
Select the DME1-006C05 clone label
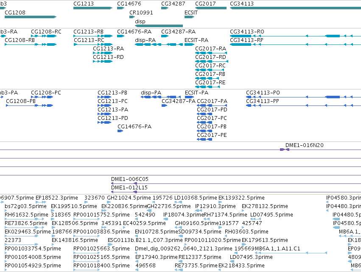[130, 179]
